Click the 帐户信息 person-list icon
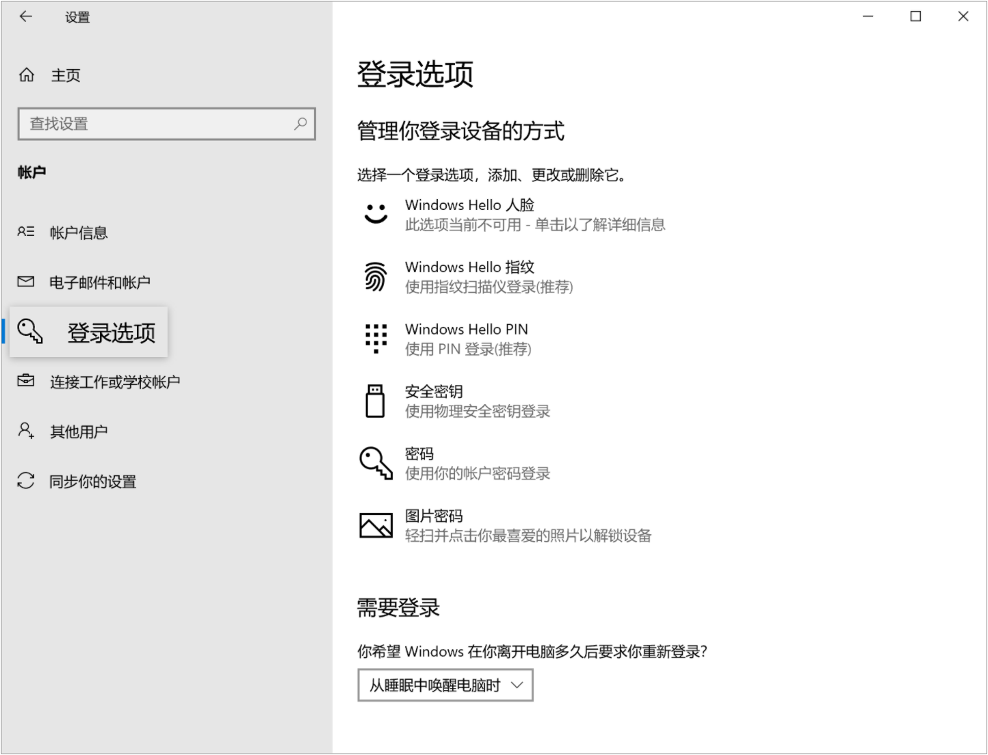The width and height of the screenshot is (988, 755). (x=26, y=232)
